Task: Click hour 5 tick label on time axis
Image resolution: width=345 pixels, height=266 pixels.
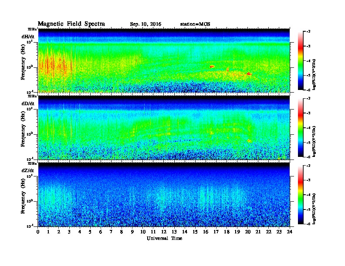Action: [x=90, y=232]
